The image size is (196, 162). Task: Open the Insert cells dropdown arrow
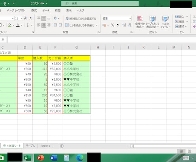coord(187,17)
